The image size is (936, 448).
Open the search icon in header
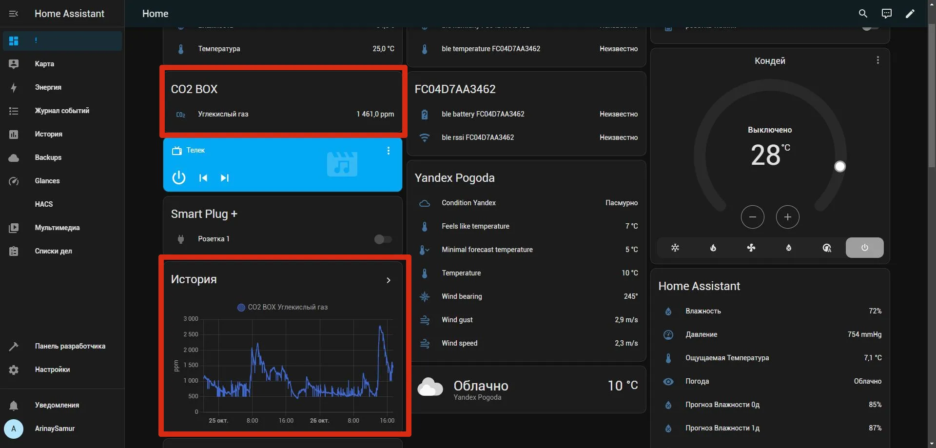pyautogui.click(x=863, y=14)
